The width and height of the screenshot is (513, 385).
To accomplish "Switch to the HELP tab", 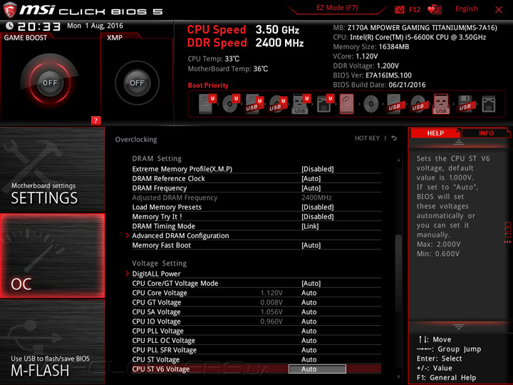I will coord(435,133).
